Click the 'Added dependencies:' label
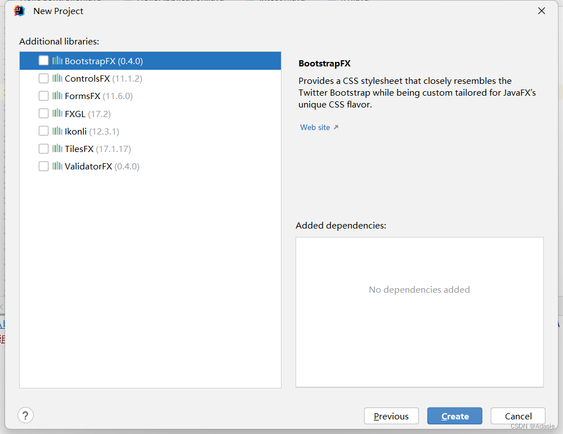The height and width of the screenshot is (434, 563). [341, 225]
